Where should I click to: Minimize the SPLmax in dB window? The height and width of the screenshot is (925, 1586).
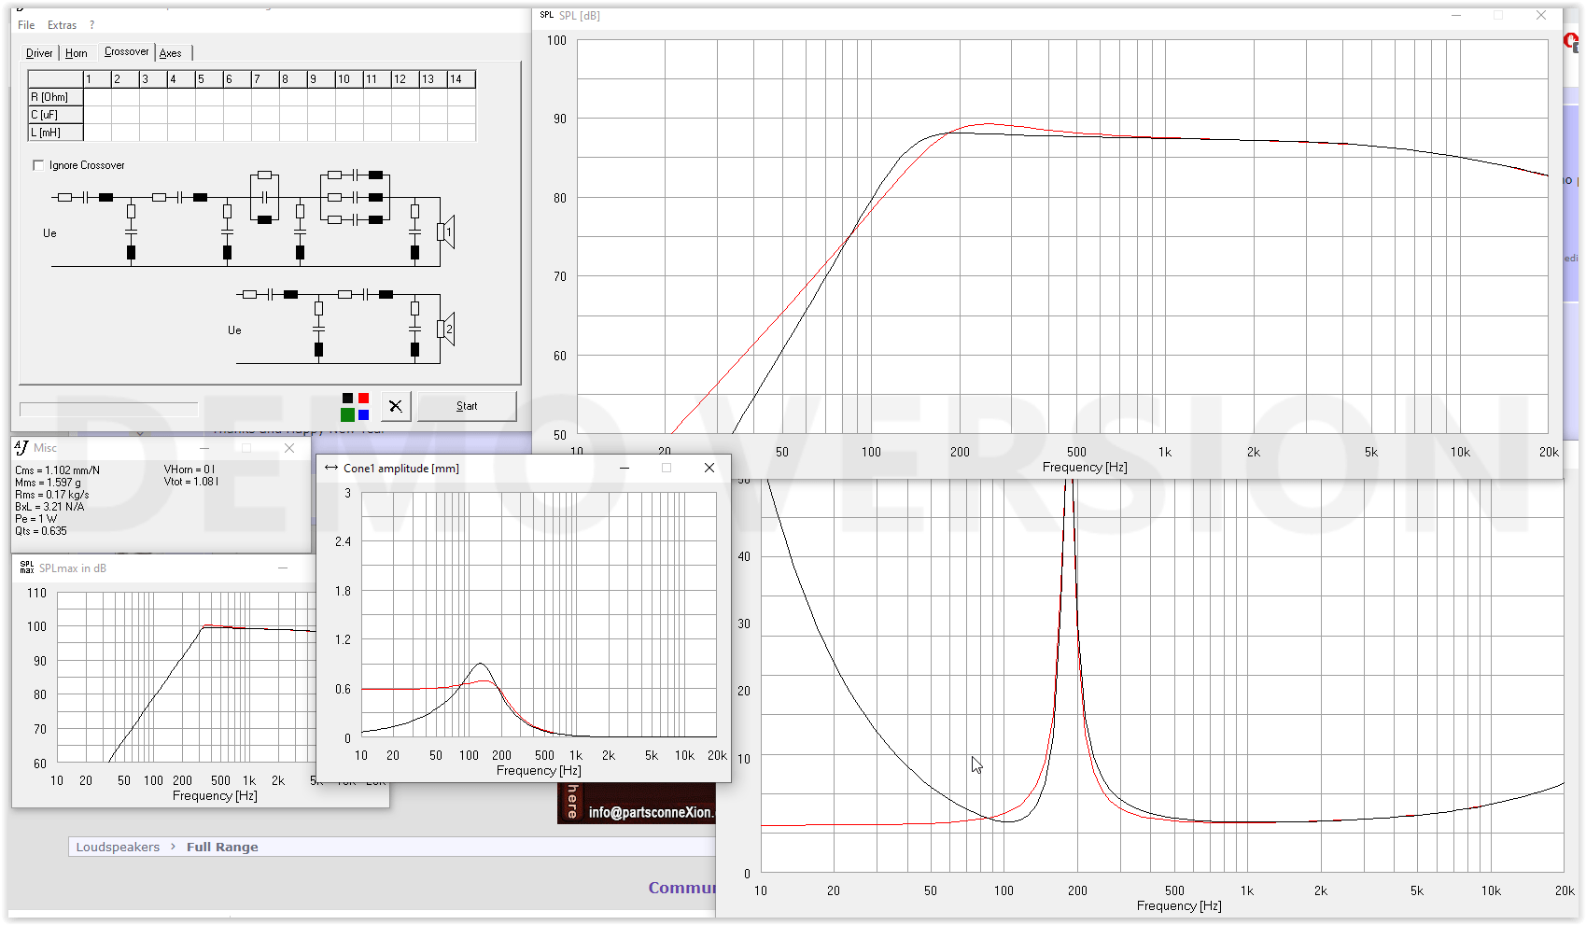pos(283,568)
